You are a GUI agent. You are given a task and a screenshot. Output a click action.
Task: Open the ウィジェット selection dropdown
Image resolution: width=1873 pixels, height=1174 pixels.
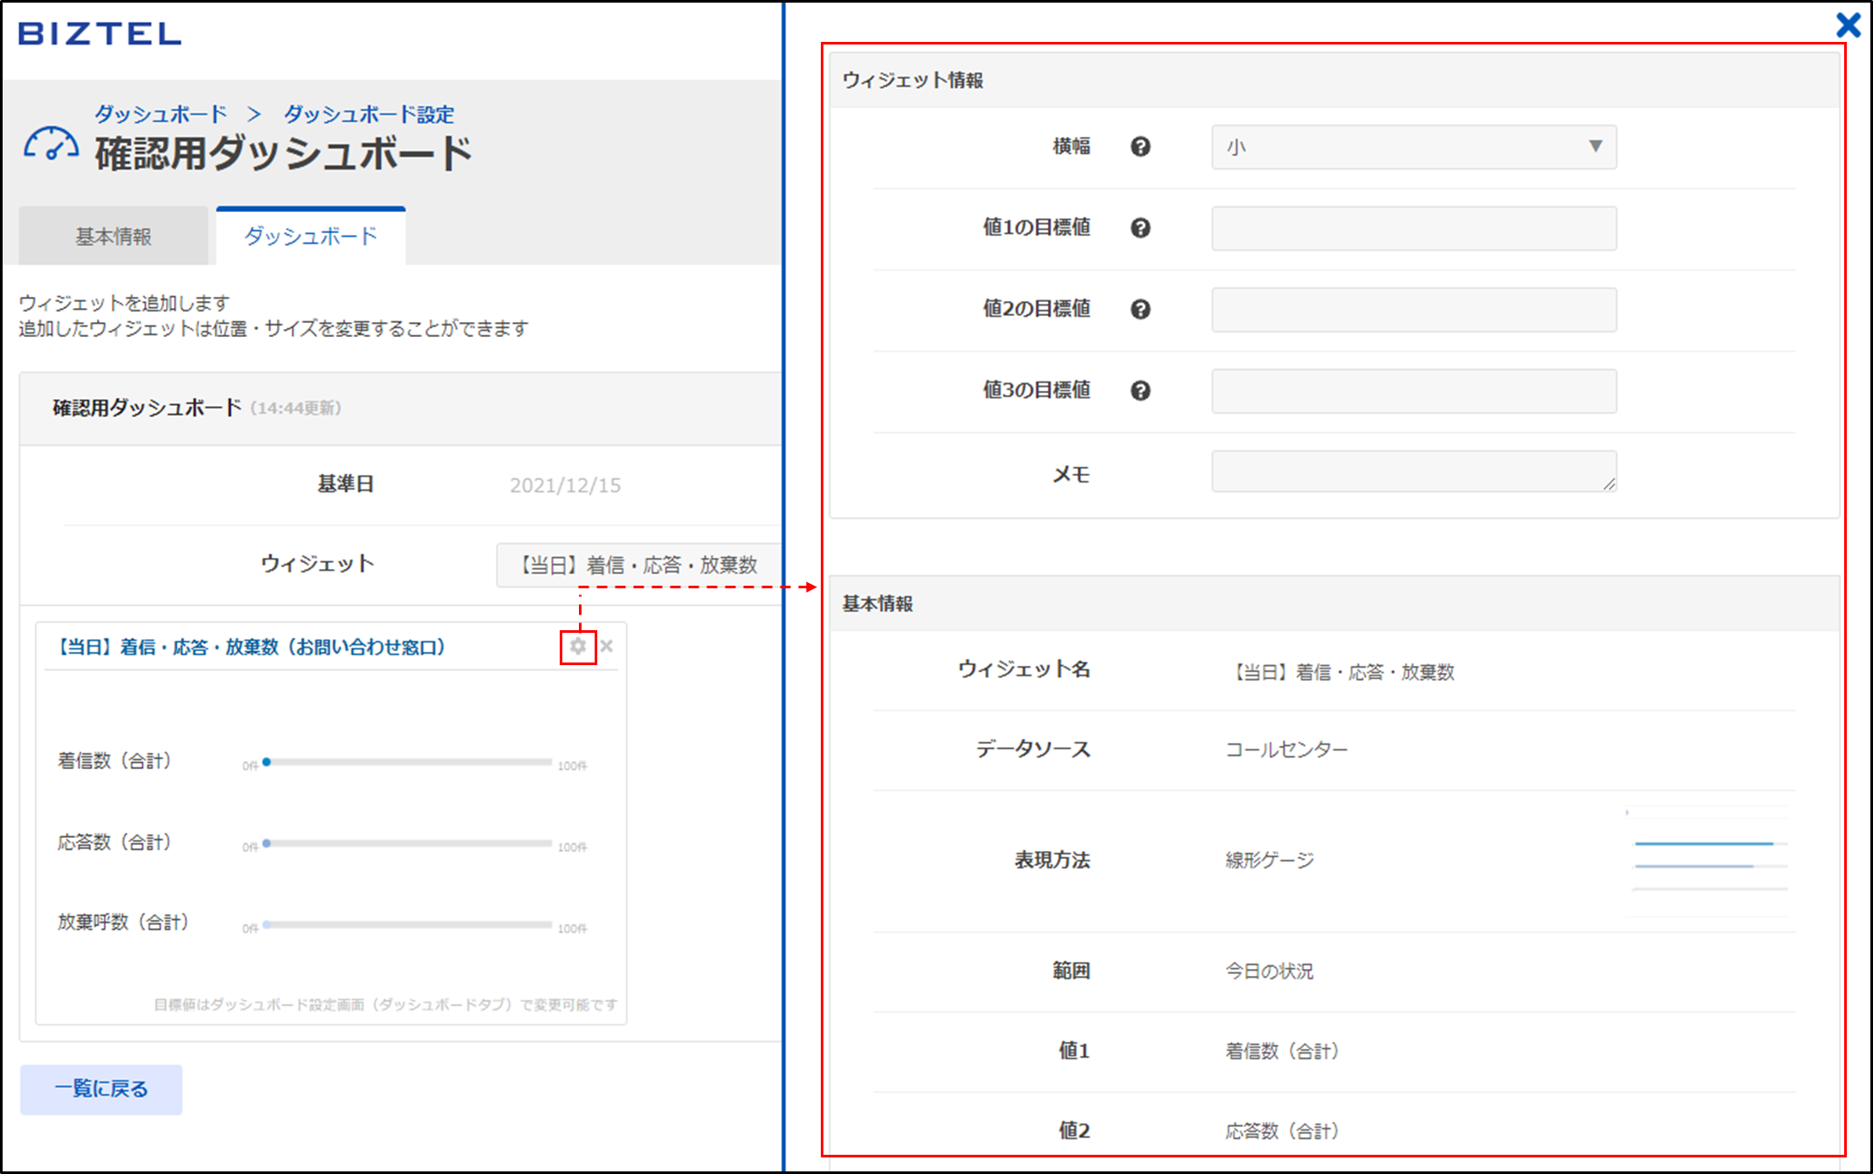[x=637, y=565]
